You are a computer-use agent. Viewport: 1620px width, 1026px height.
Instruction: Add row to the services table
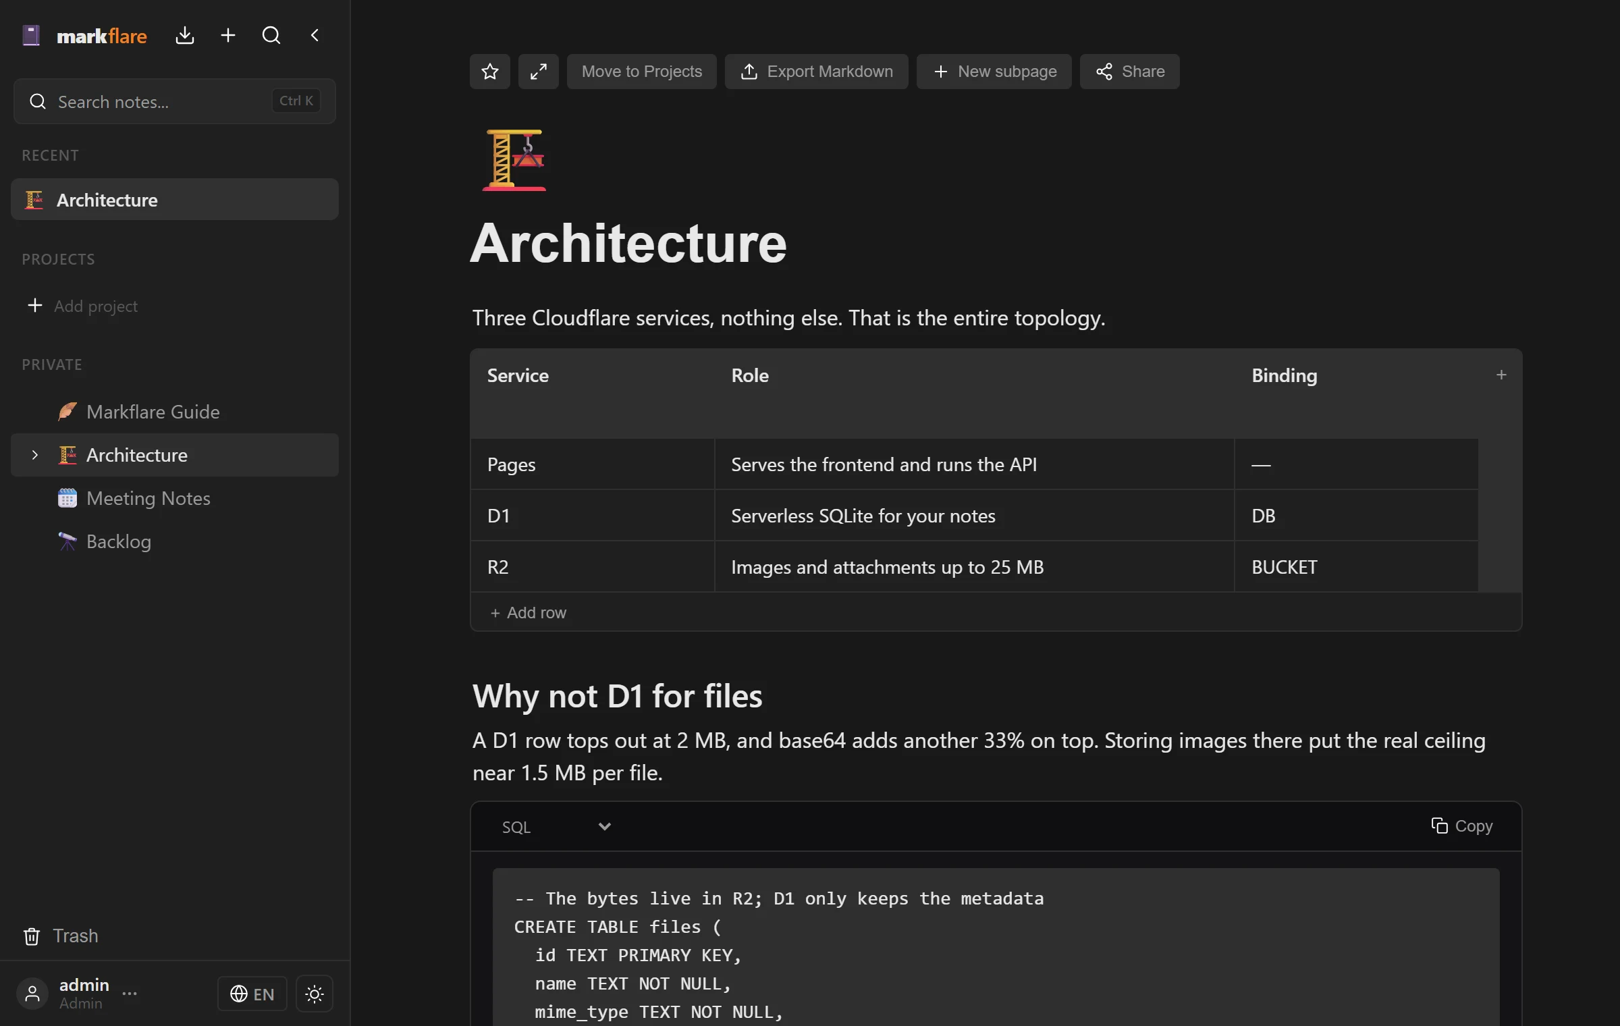coord(528,613)
